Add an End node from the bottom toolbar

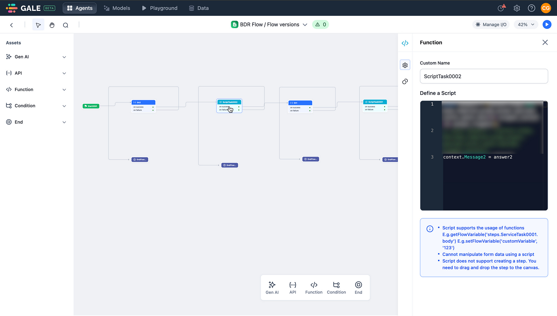pos(358,287)
